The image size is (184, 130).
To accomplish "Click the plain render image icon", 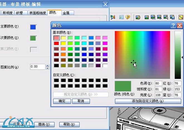I will pyautogui.click(x=147, y=17).
